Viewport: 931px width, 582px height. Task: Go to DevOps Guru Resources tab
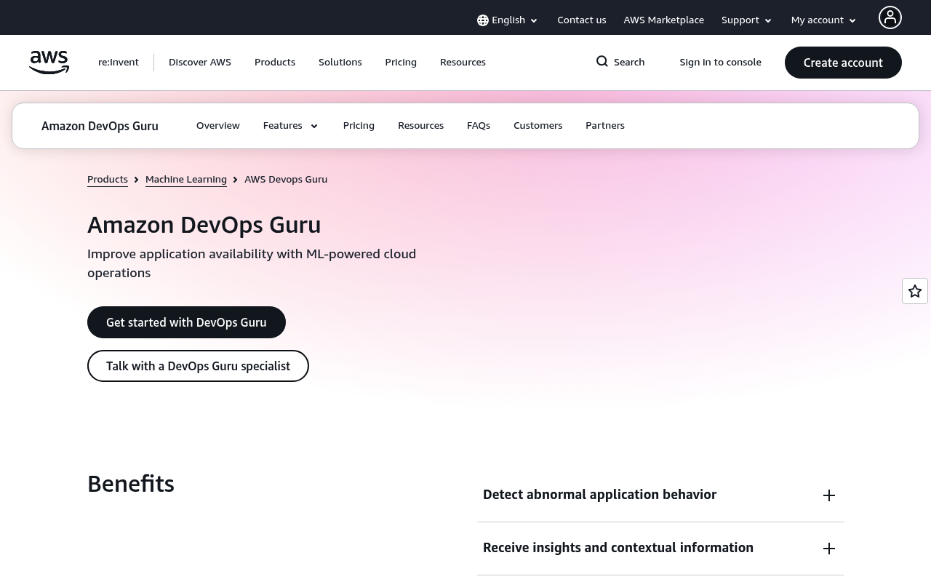point(420,125)
